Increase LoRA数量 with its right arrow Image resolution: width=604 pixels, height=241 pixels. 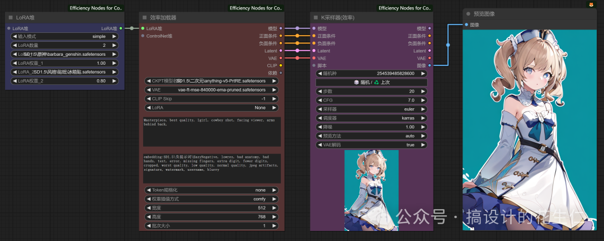[x=115, y=45]
